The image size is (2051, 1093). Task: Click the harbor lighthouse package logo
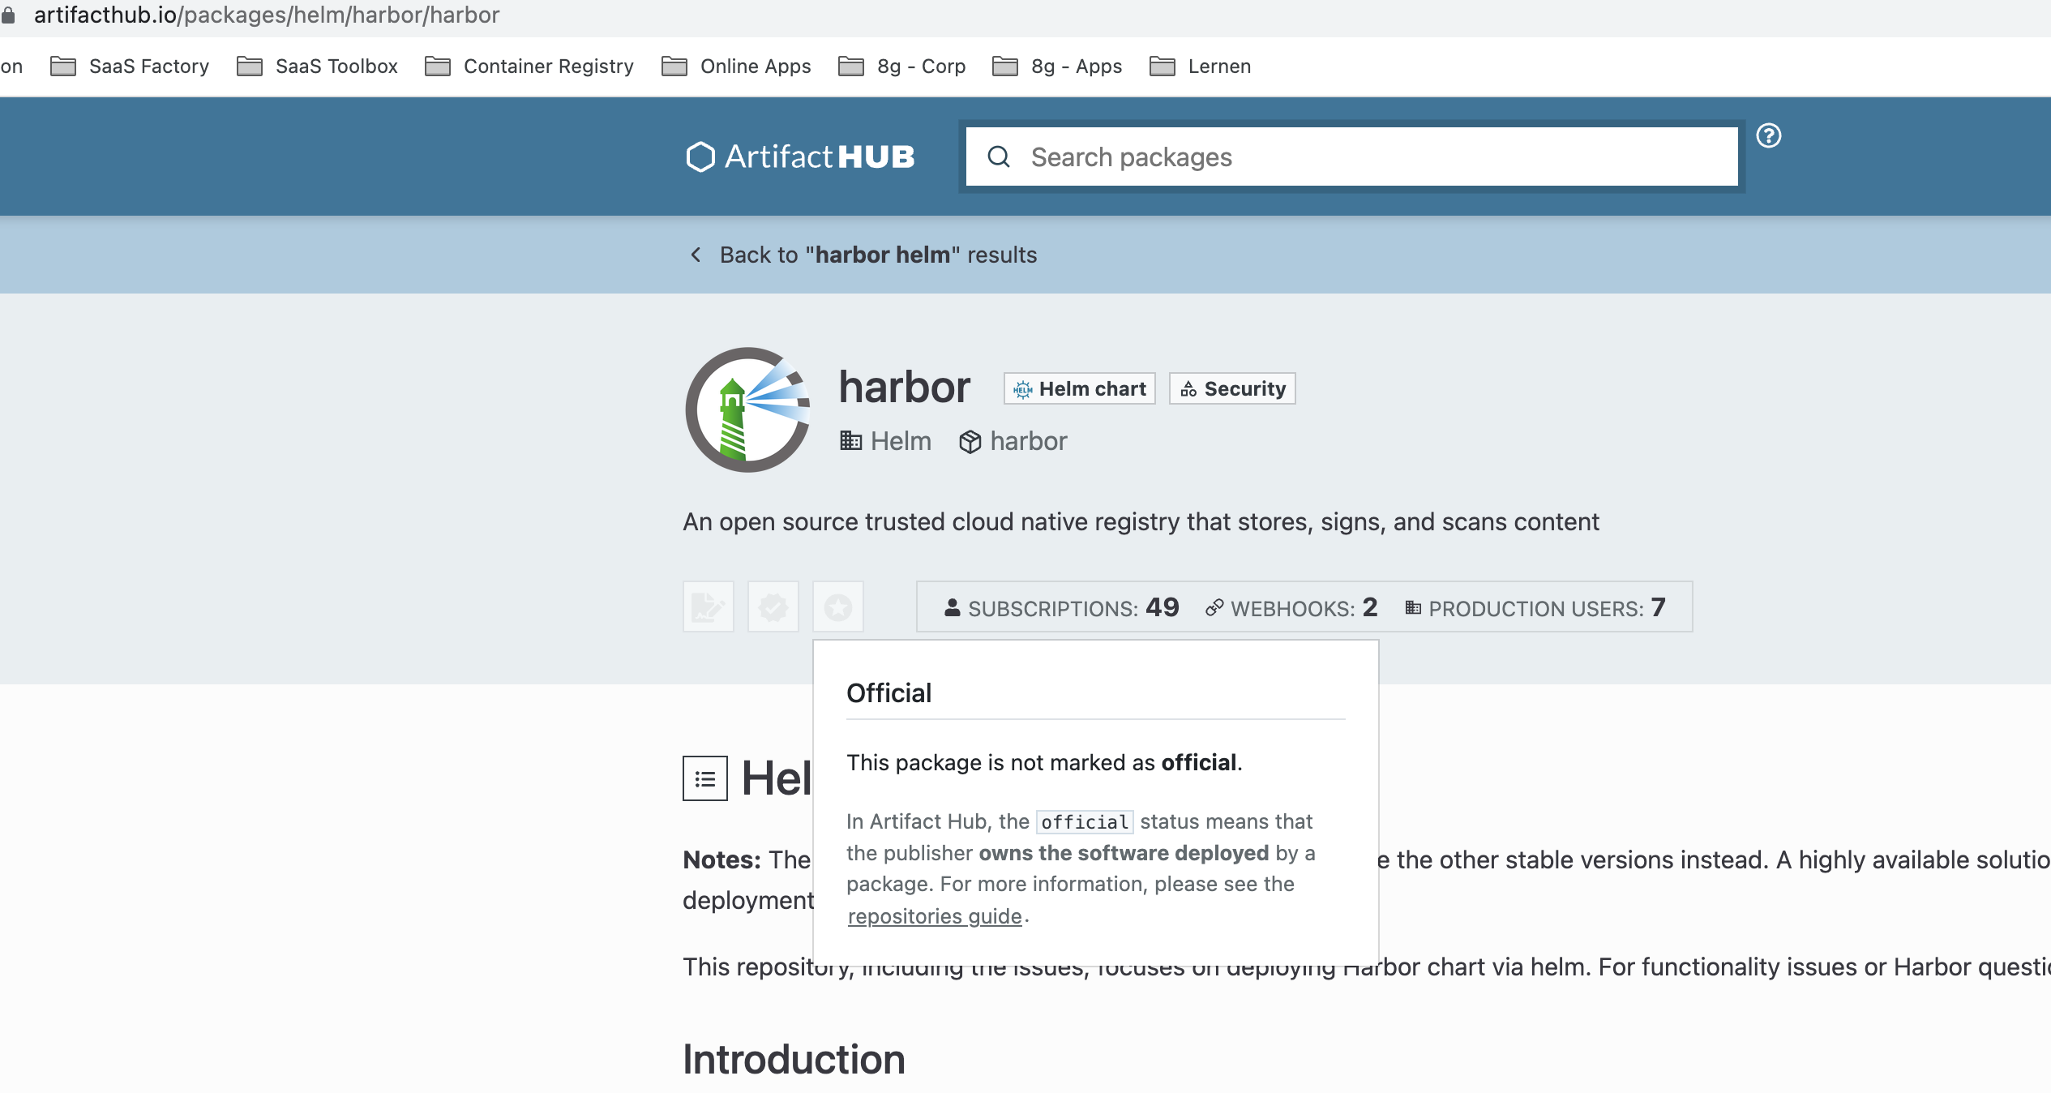coord(747,410)
